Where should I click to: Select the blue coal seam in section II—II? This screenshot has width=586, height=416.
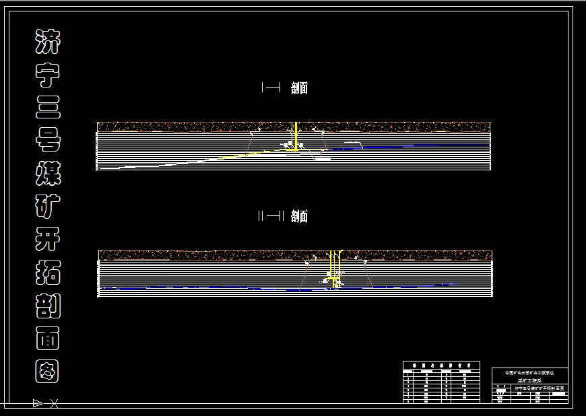[278, 287]
